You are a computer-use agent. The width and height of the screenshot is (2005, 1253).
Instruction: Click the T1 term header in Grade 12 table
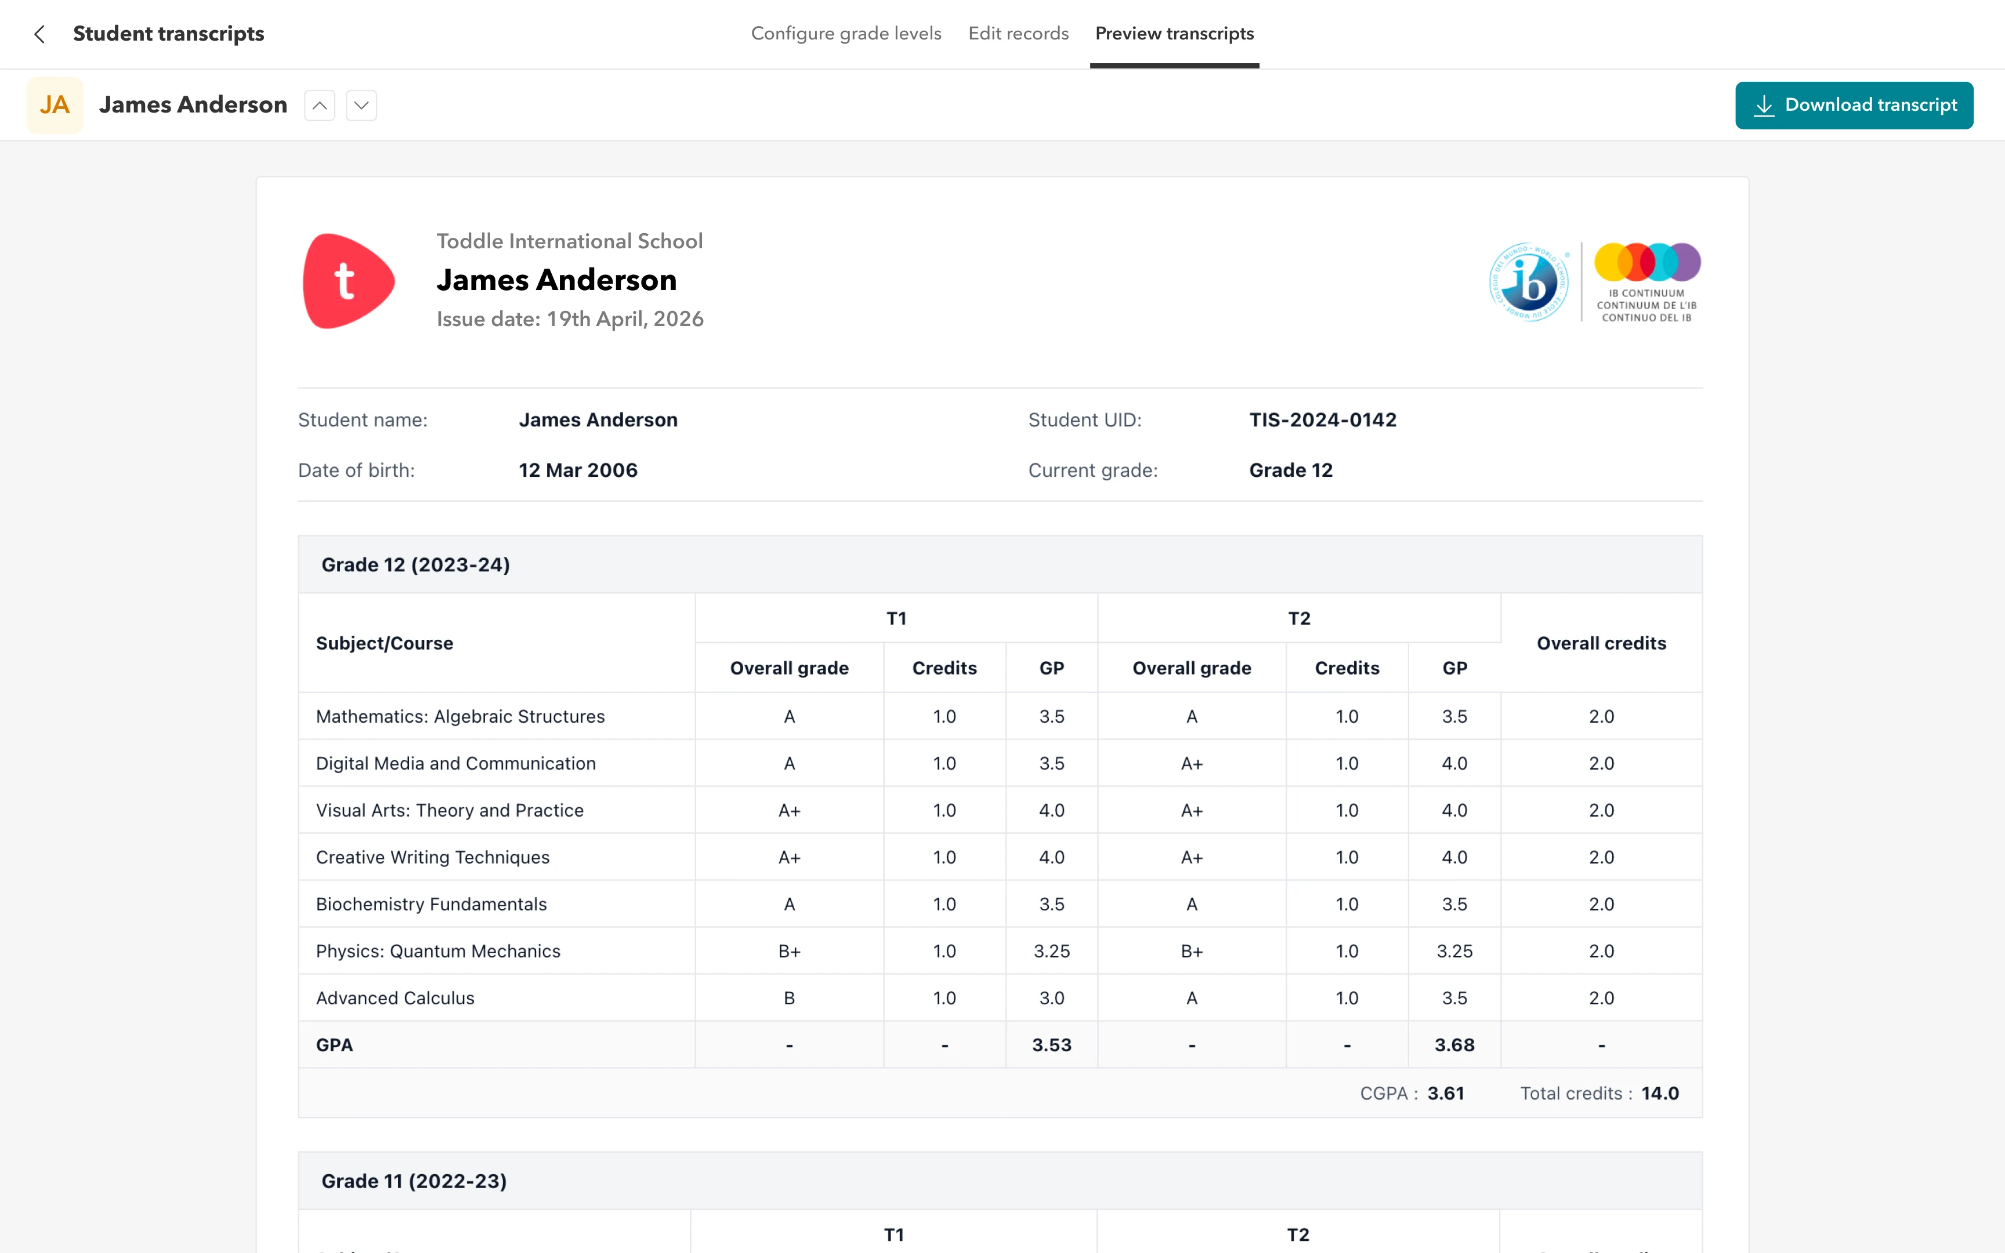coord(896,618)
